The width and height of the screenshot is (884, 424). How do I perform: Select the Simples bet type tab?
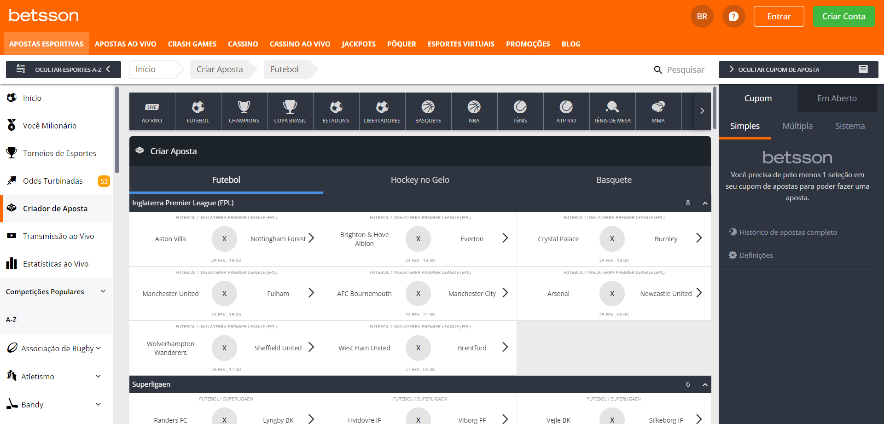[x=745, y=126]
